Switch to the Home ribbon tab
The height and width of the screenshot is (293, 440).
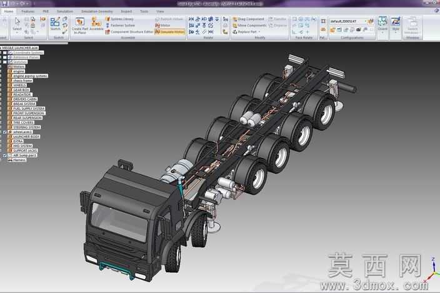pos(8,11)
